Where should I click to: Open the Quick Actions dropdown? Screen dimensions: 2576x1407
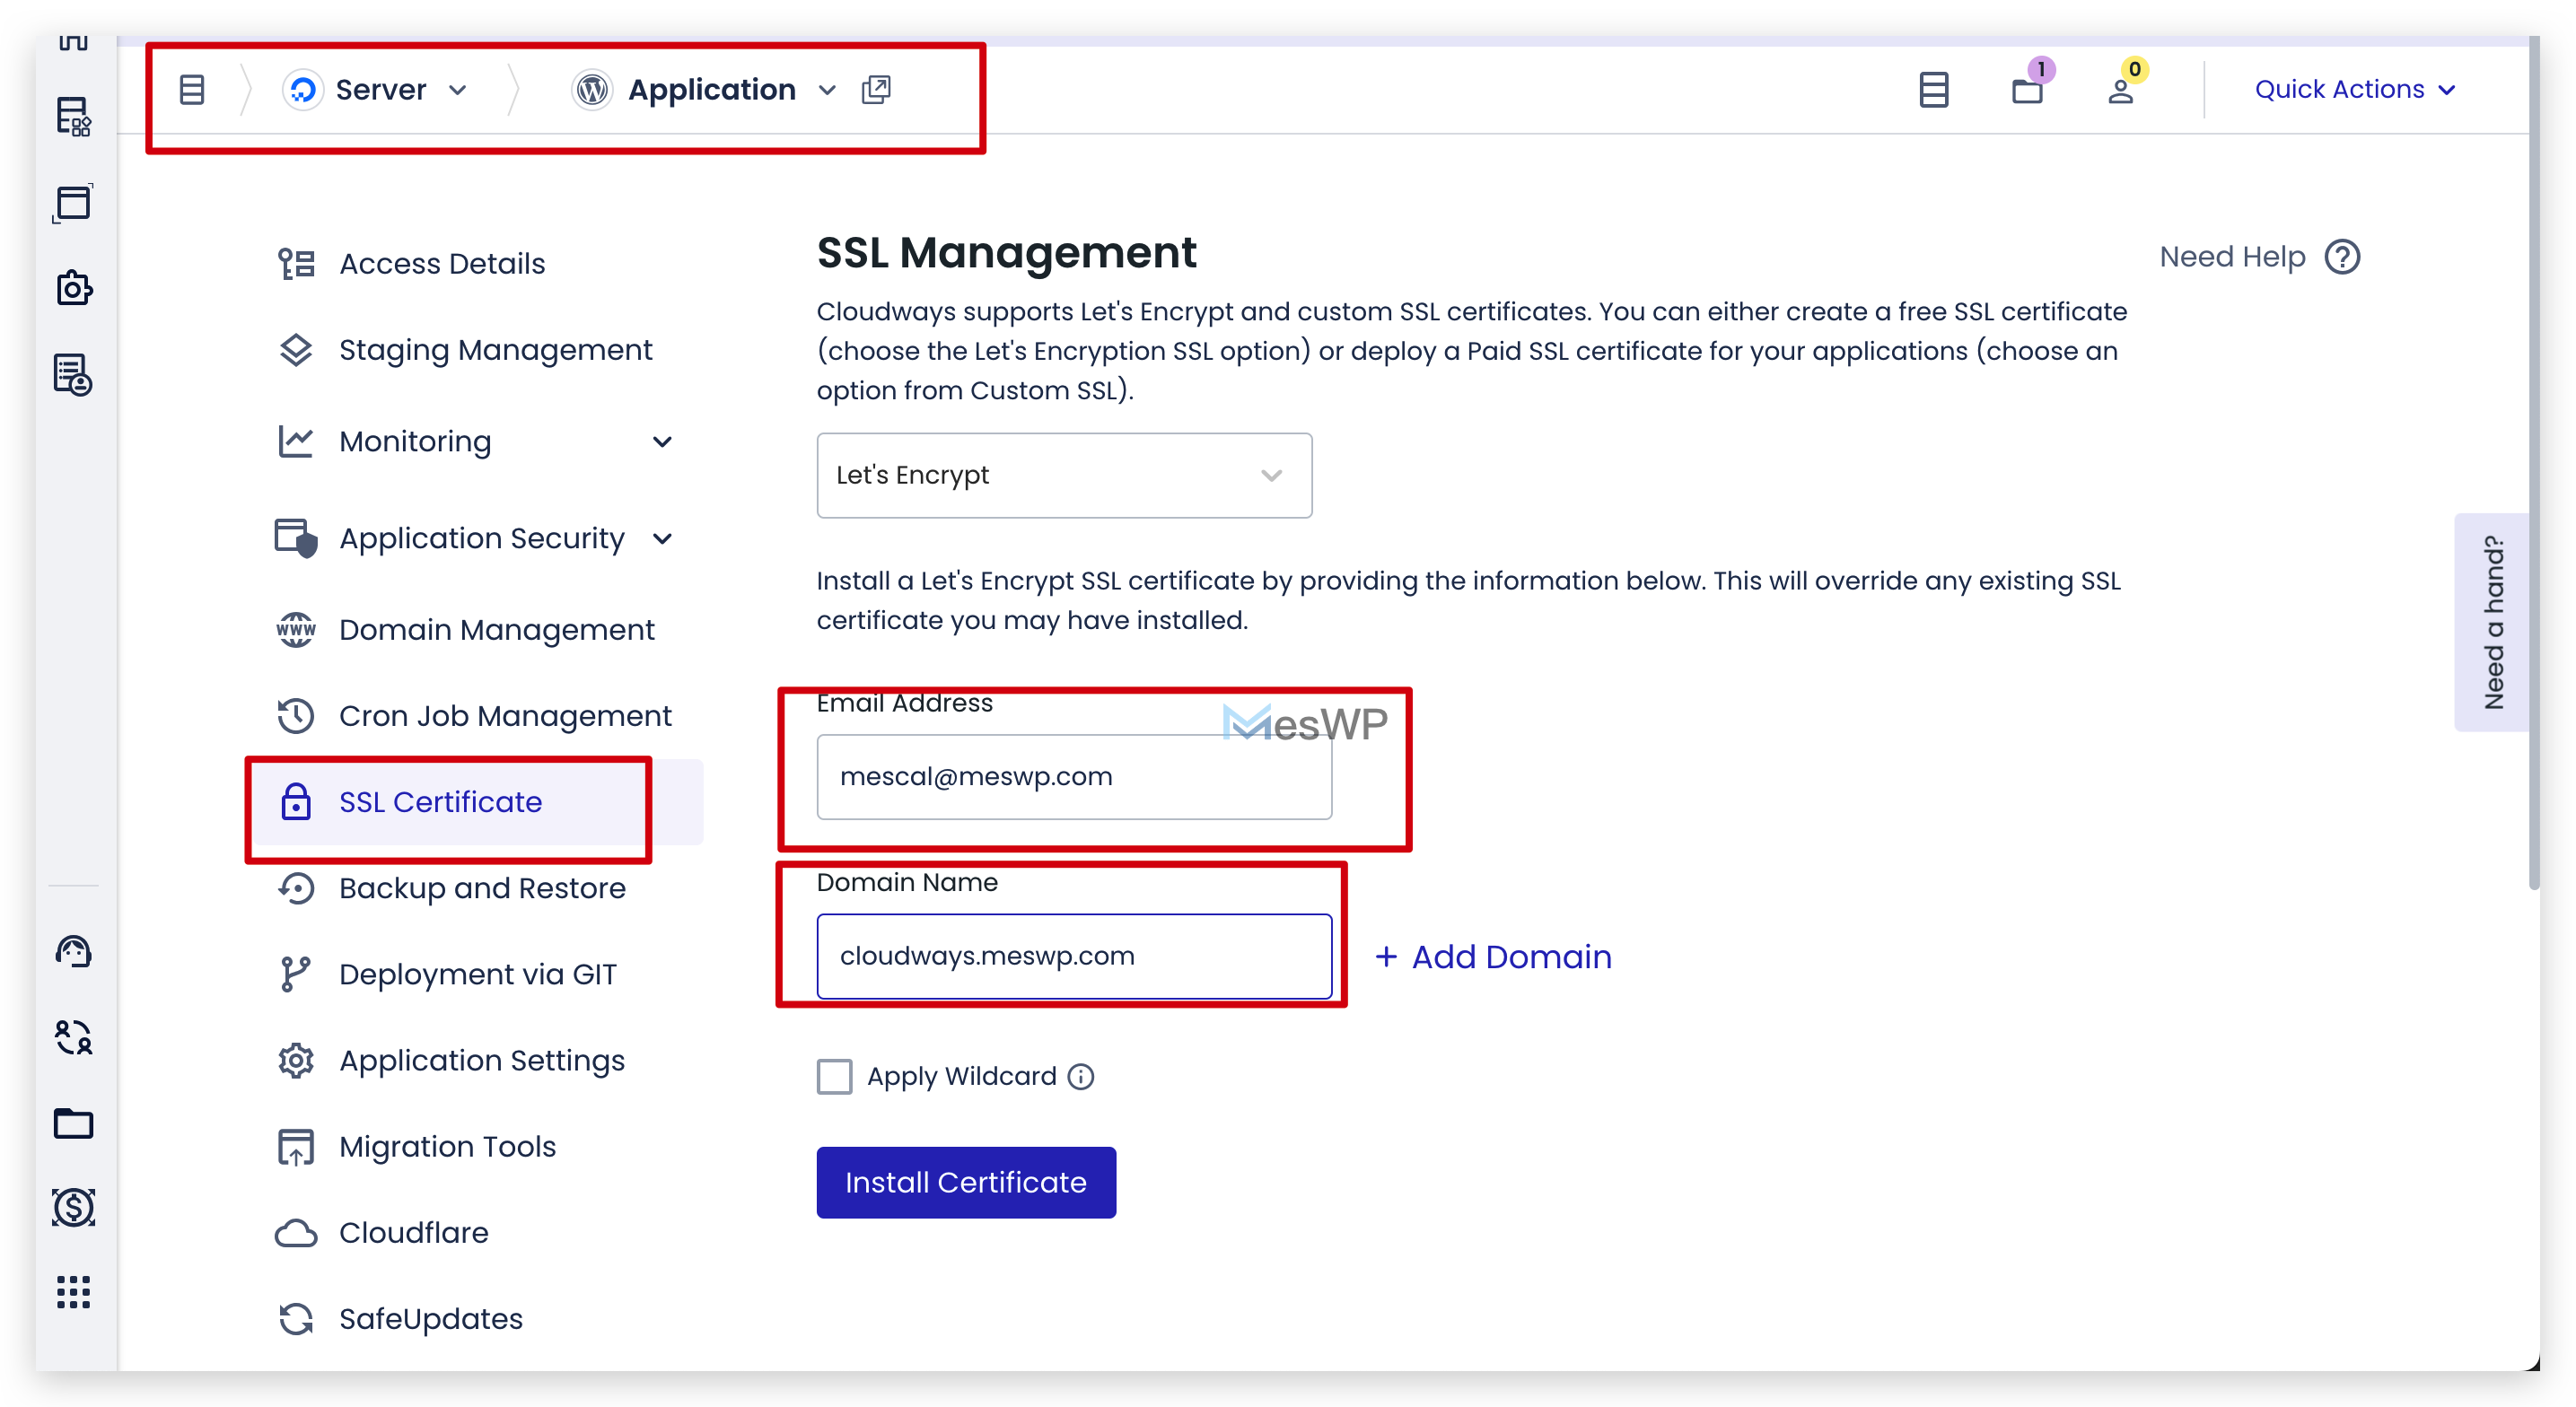[2354, 90]
